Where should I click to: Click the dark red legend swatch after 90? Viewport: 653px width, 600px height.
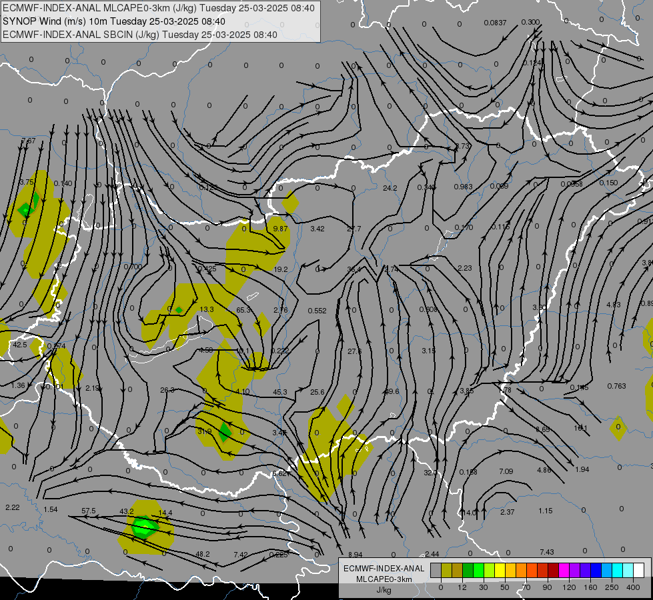click(554, 570)
